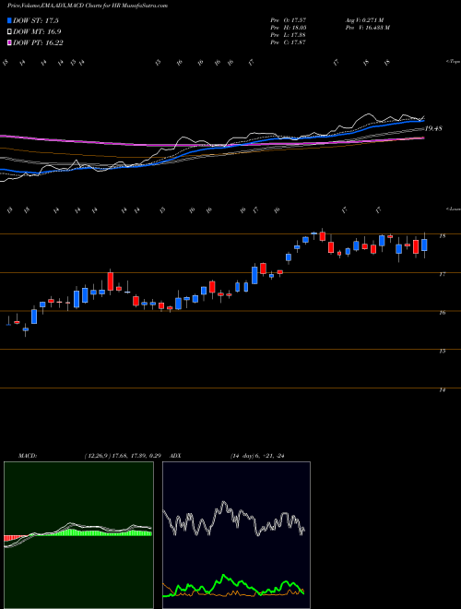Viewport: 461px width, 609px height.
Task: Click the 'ADX' panel heading
Action: tap(176, 456)
